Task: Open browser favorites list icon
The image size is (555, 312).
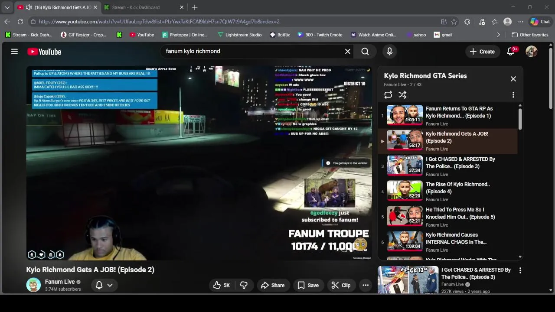Action: tap(495, 22)
